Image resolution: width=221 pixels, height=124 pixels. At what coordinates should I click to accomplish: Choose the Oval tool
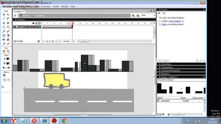(4, 27)
